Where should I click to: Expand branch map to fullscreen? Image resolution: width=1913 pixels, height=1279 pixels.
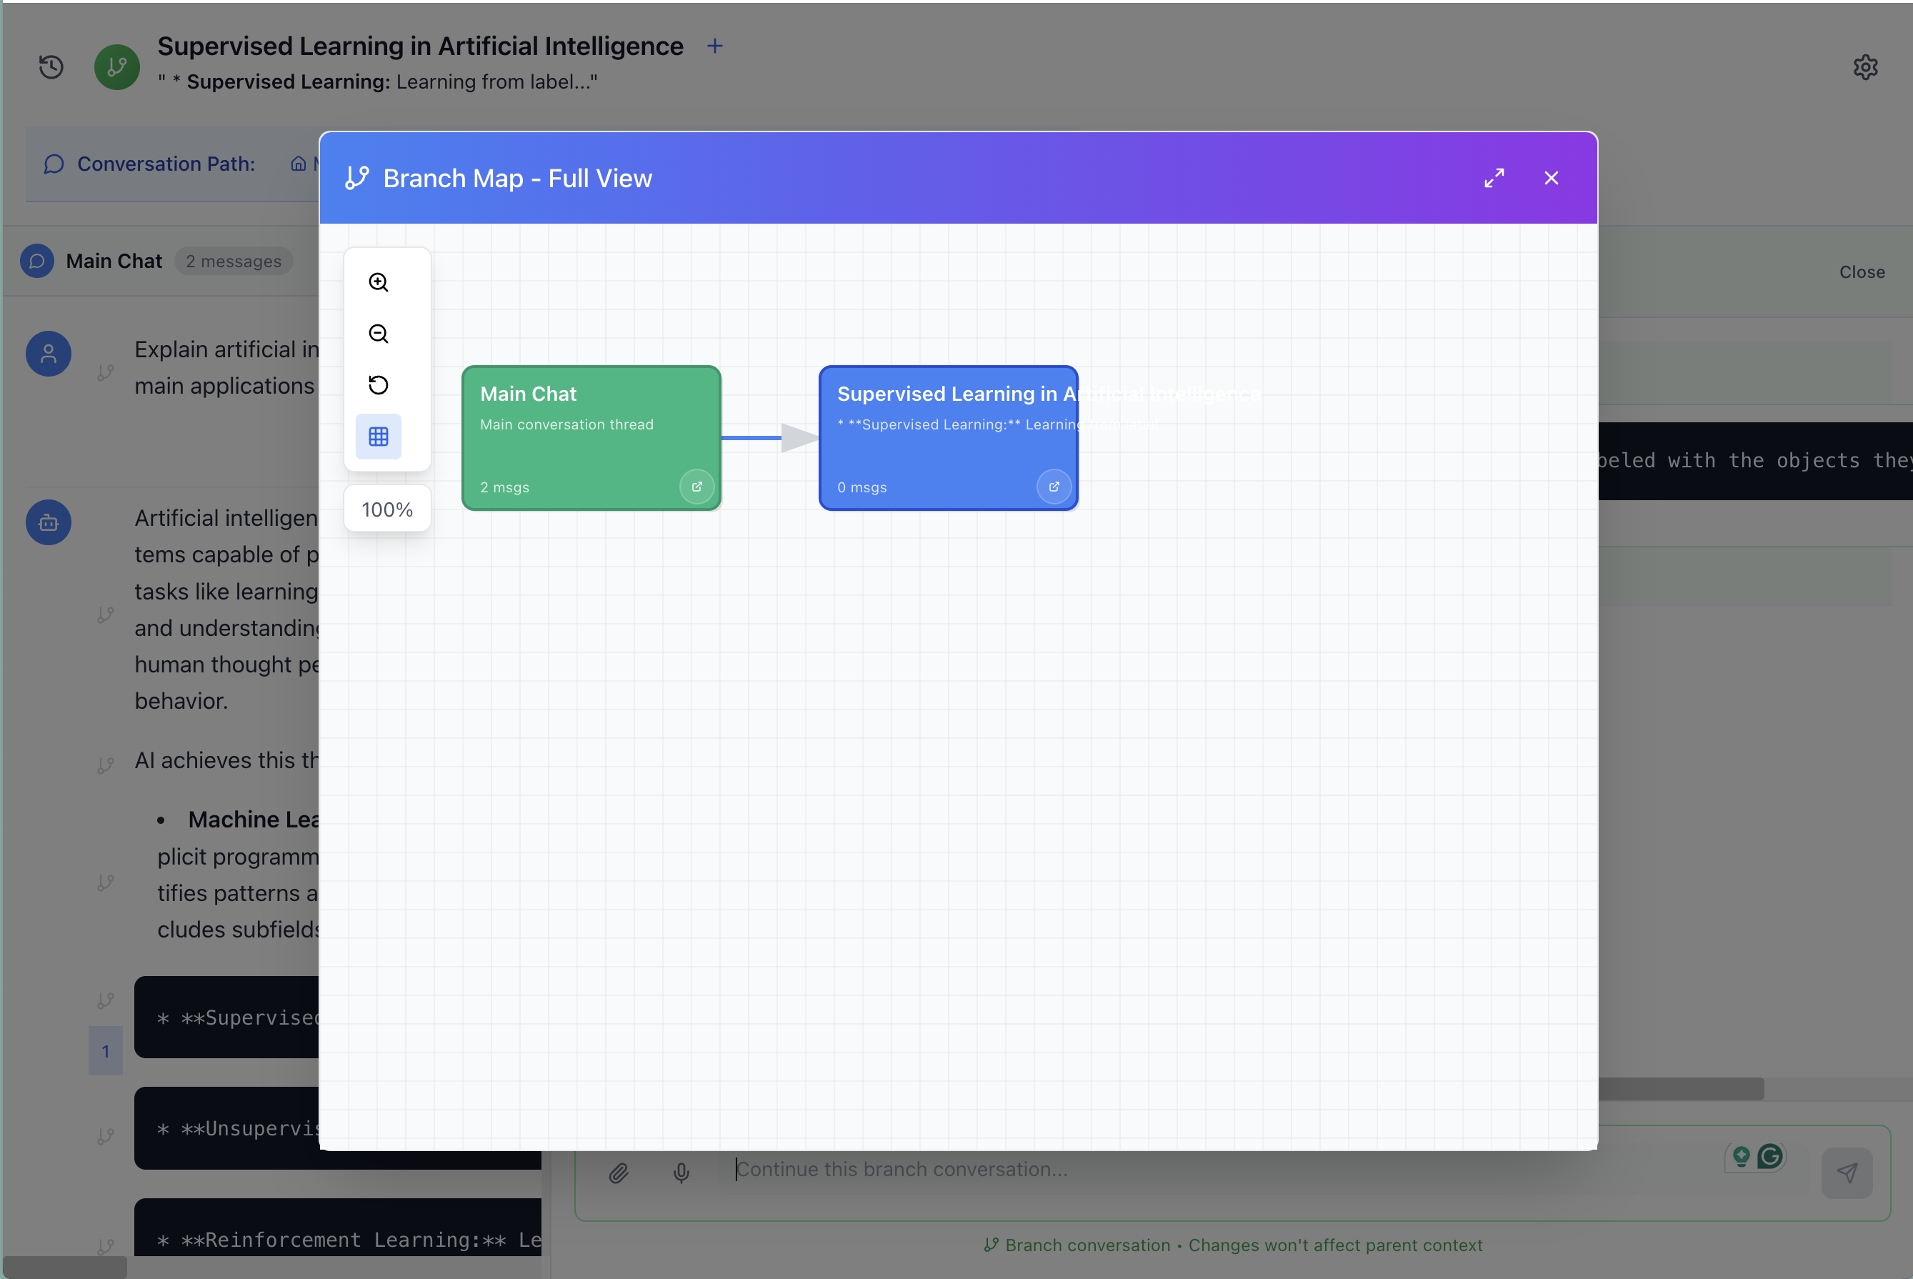1494,178
